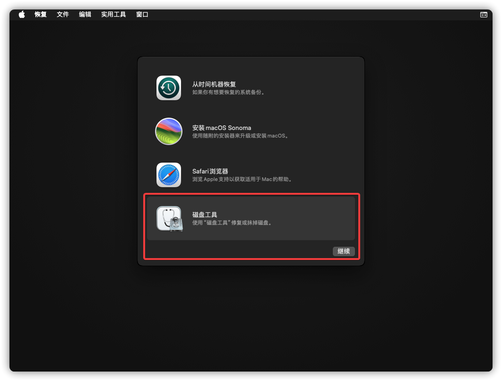
Task: Click description 使用"磁盘工具"修复或抹掉磁盘。
Action: click(232, 223)
